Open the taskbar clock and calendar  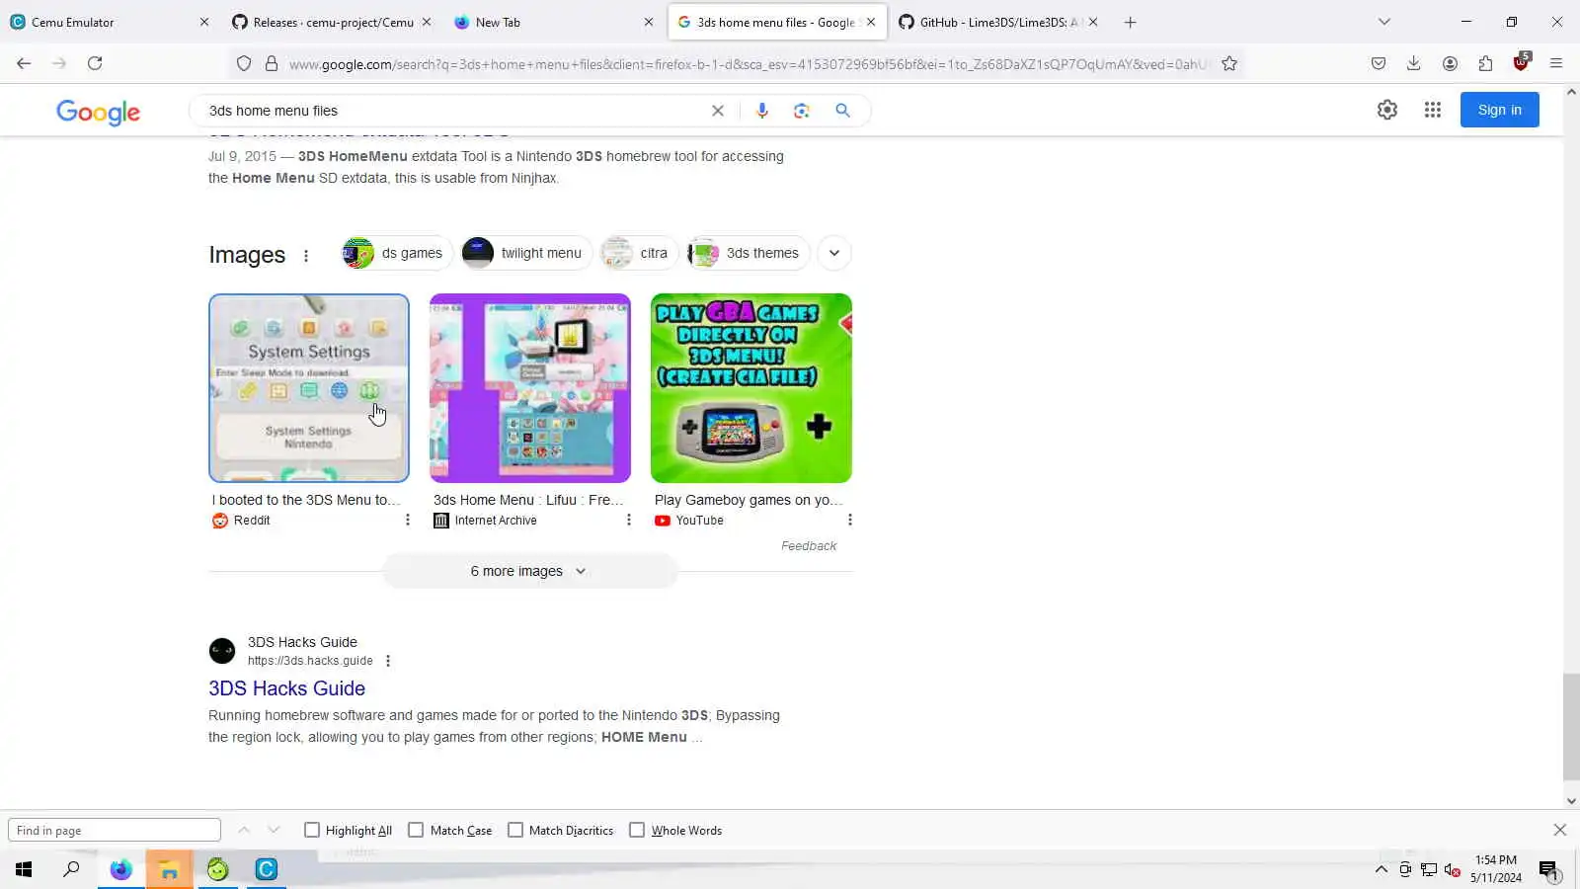point(1495,869)
